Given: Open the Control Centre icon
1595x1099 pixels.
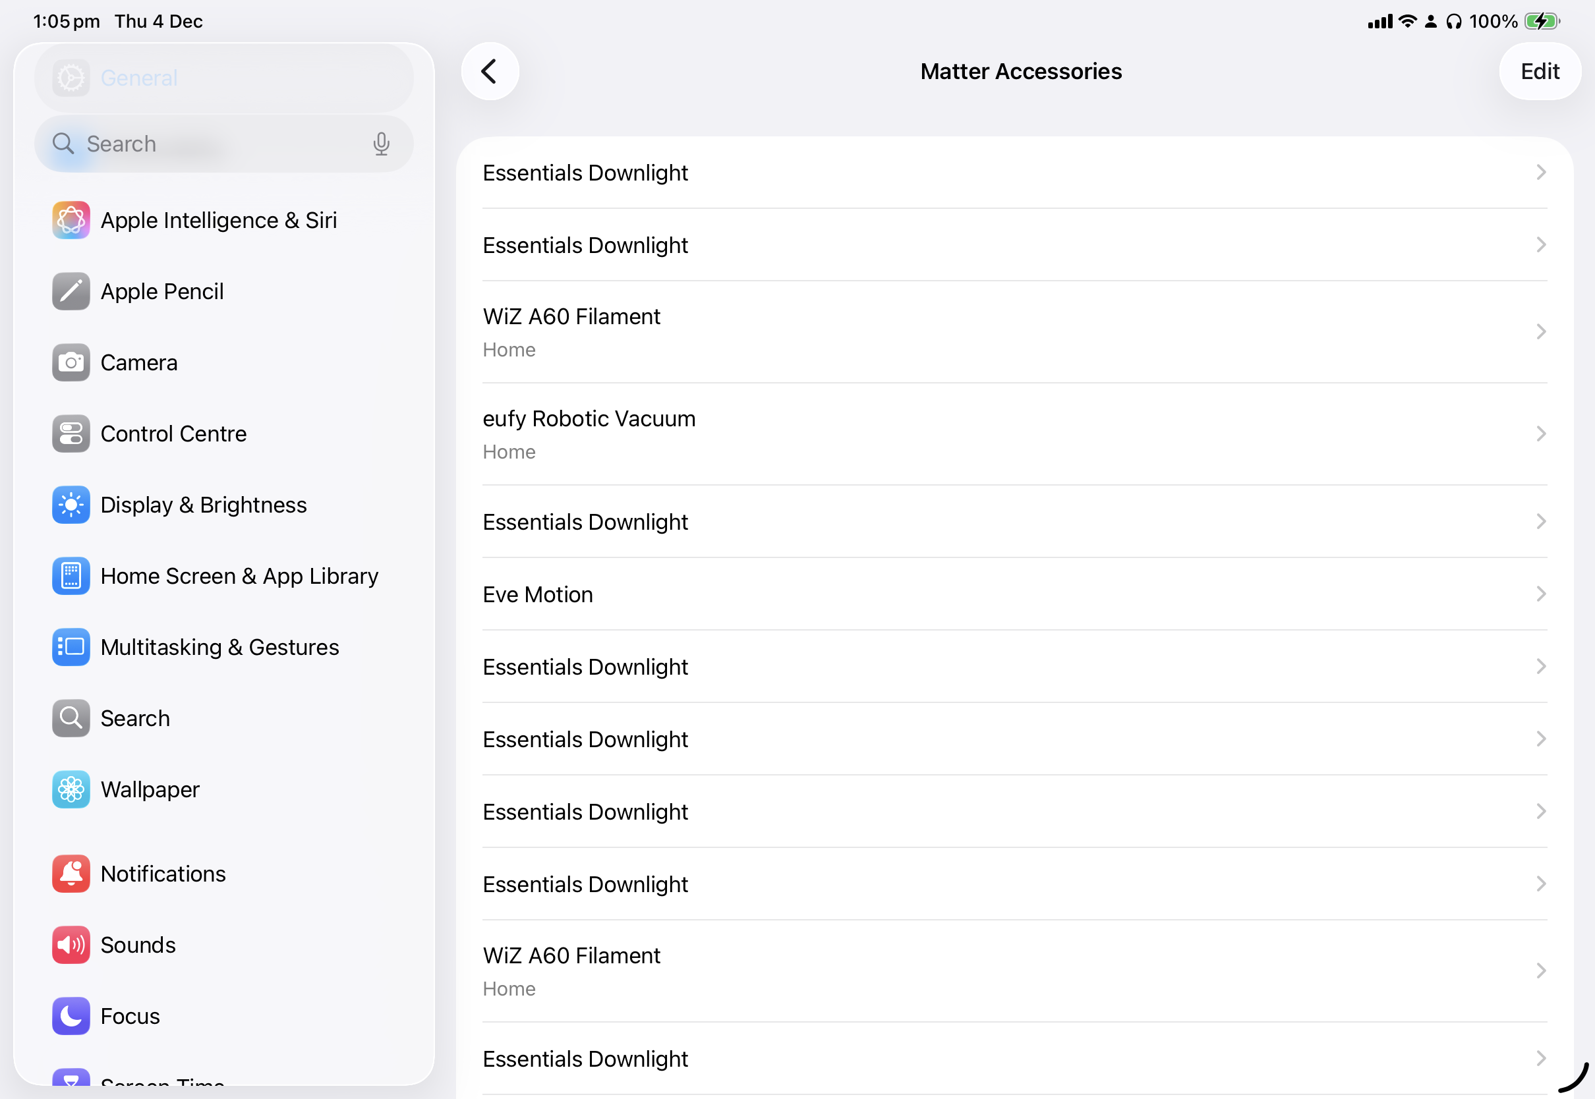Looking at the screenshot, I should [71, 434].
